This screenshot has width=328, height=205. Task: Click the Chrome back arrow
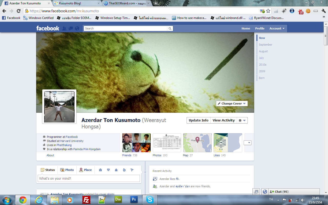click(4, 11)
